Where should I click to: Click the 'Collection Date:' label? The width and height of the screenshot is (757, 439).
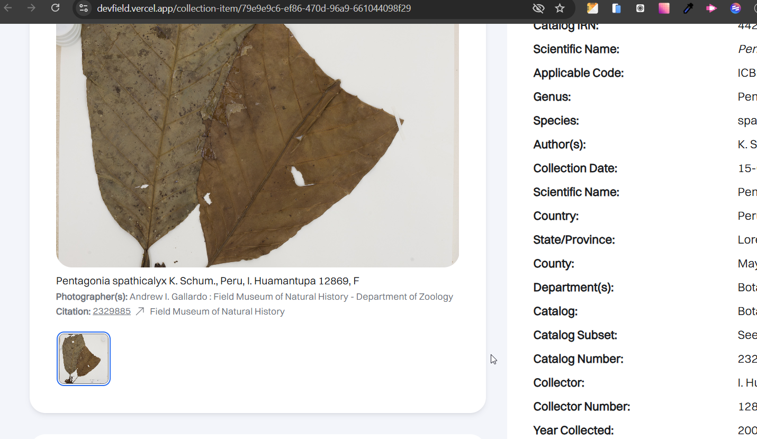point(575,168)
